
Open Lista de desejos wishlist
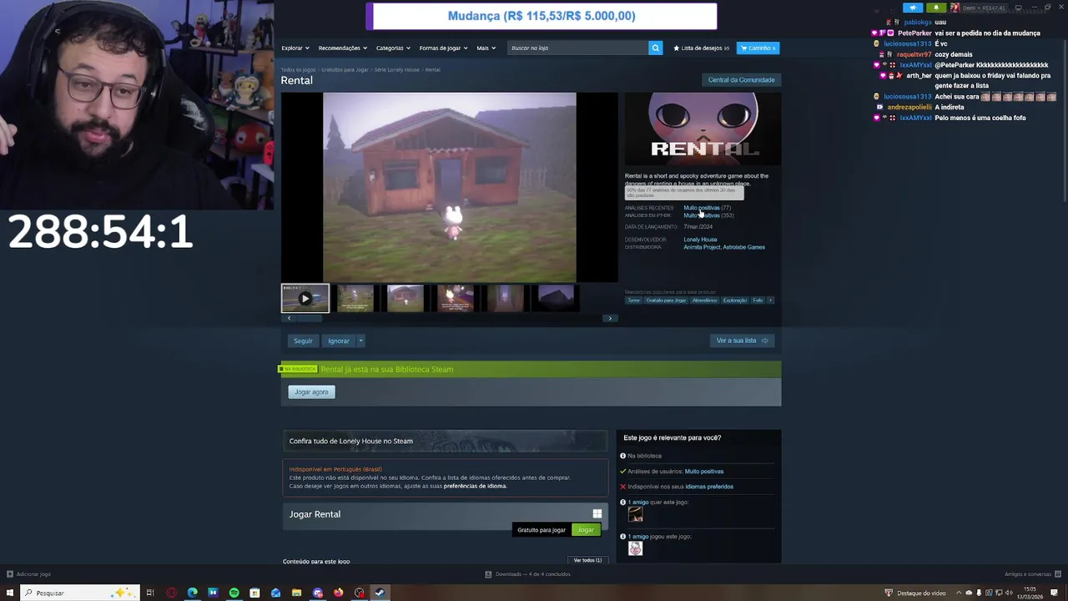click(x=701, y=48)
